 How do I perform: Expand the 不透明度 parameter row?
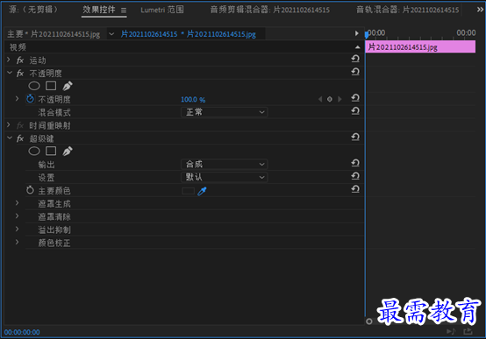point(18,99)
